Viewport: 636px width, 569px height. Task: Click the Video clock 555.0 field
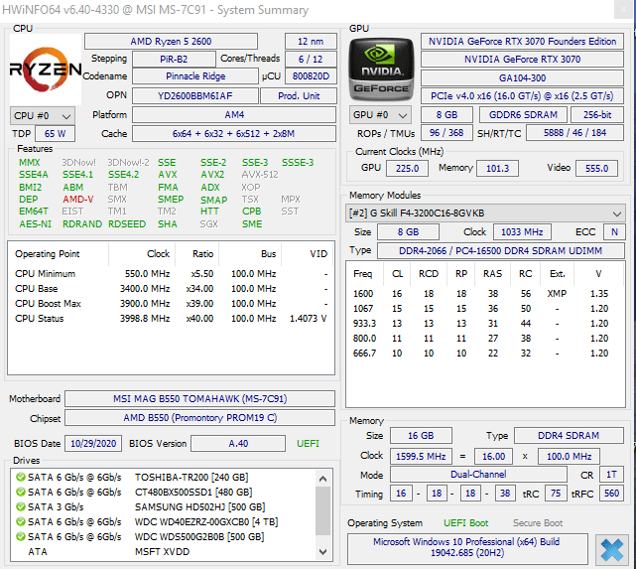pos(596,169)
